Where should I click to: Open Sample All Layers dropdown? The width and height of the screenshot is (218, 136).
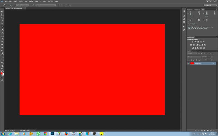[46, 5]
